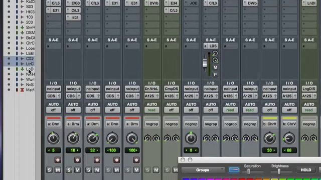This screenshot has width=321, height=180.
Task: Toggle visibility dot for track LEB
Action: point(9,53)
